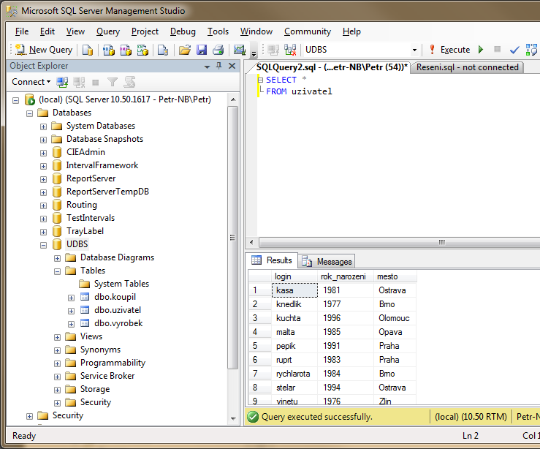
Task: Switch to the Reseni.sql tab
Action: point(468,67)
